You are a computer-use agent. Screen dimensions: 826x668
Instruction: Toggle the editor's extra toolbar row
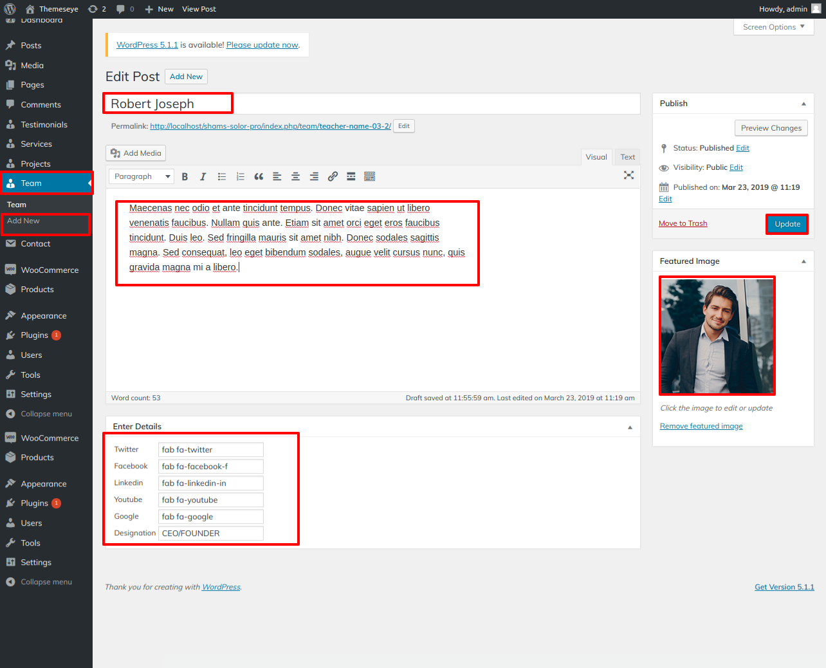point(369,176)
